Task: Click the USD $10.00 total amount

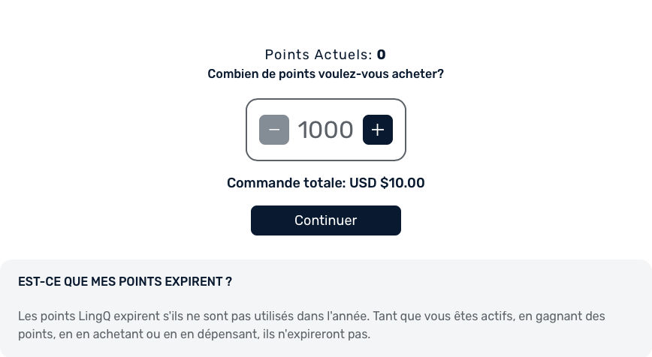Action: (388, 182)
